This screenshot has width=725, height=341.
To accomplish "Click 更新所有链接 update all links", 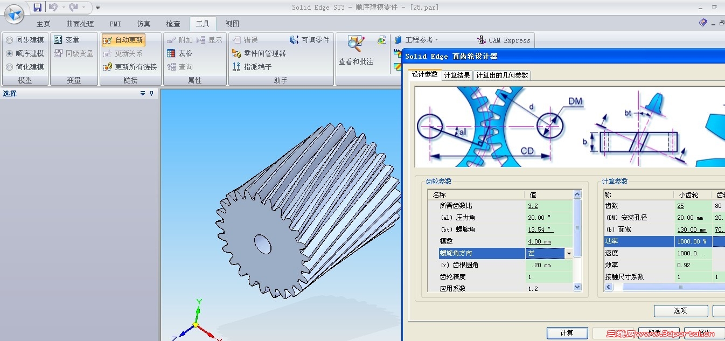I will tap(130, 67).
